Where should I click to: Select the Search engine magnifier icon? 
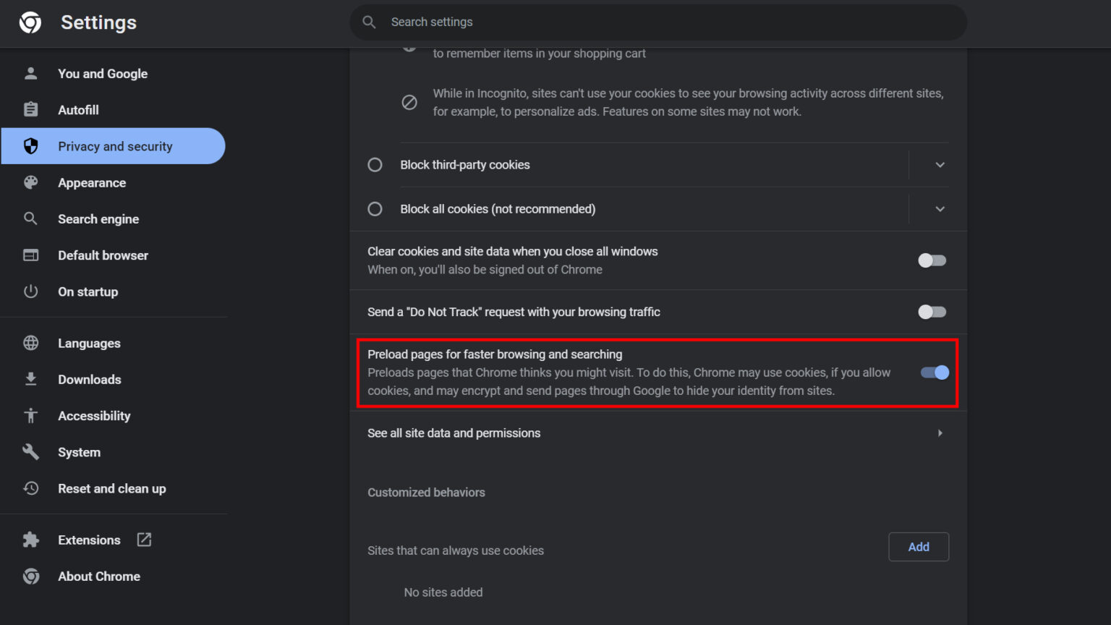coord(30,218)
